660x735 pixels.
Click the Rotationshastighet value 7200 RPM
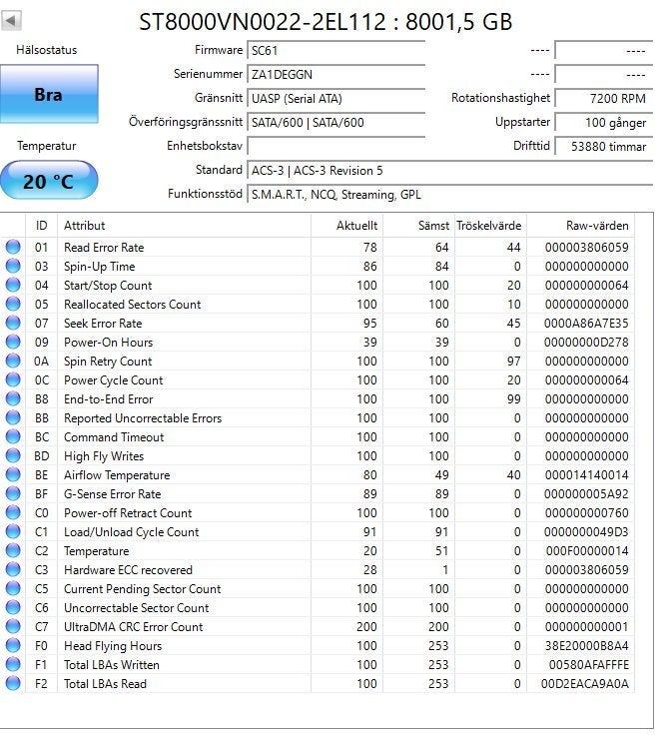pos(604,99)
